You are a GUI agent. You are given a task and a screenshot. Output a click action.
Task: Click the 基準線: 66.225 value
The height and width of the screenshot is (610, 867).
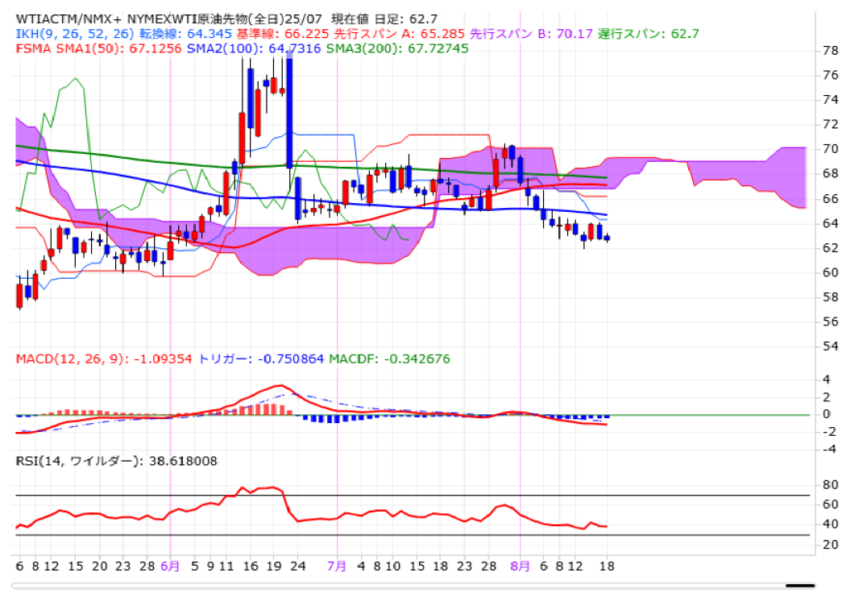pyautogui.click(x=283, y=34)
